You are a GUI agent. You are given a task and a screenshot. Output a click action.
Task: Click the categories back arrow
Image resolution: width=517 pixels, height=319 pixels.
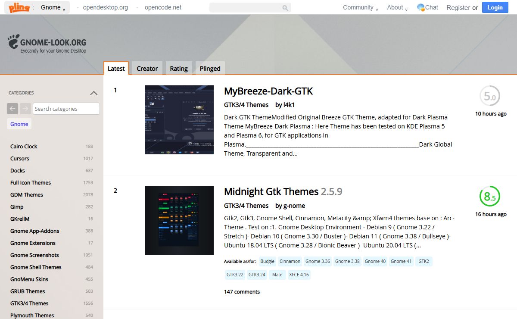click(x=12, y=109)
